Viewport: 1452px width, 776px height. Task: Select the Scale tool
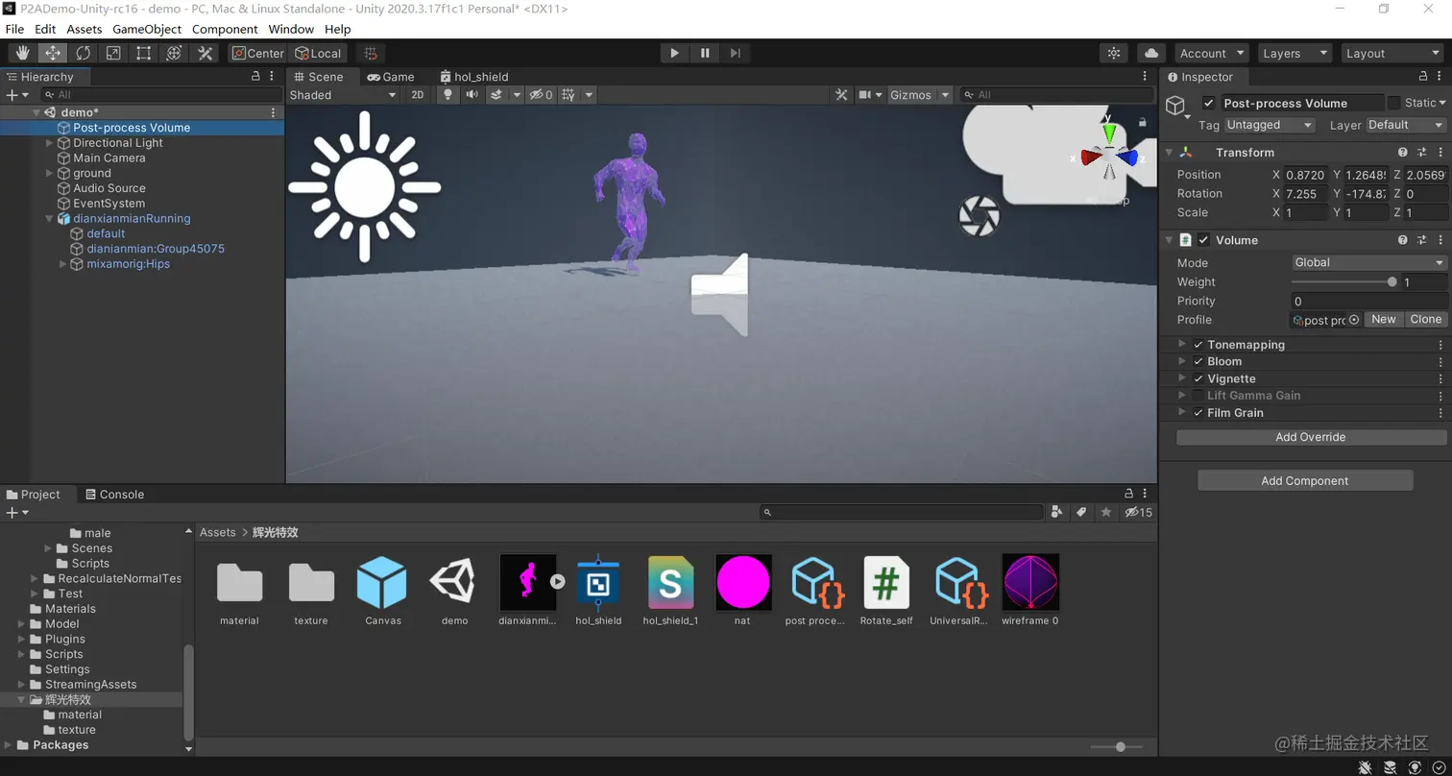tap(113, 54)
